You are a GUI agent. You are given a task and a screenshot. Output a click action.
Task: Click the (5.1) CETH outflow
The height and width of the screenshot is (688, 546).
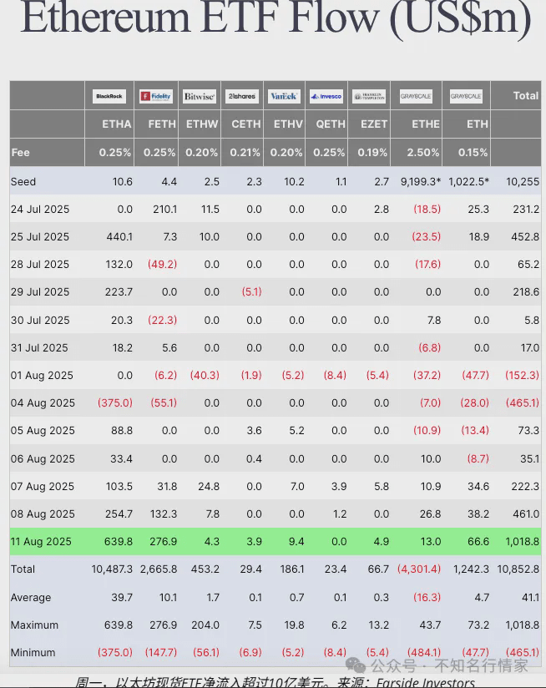click(x=252, y=292)
